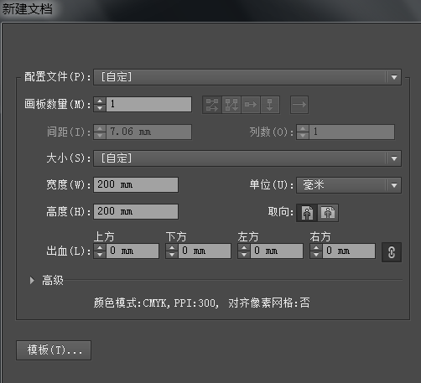Screen dimensions: 421x383
Task: Open the 配置文件 profile dropdown
Action: pos(247,77)
